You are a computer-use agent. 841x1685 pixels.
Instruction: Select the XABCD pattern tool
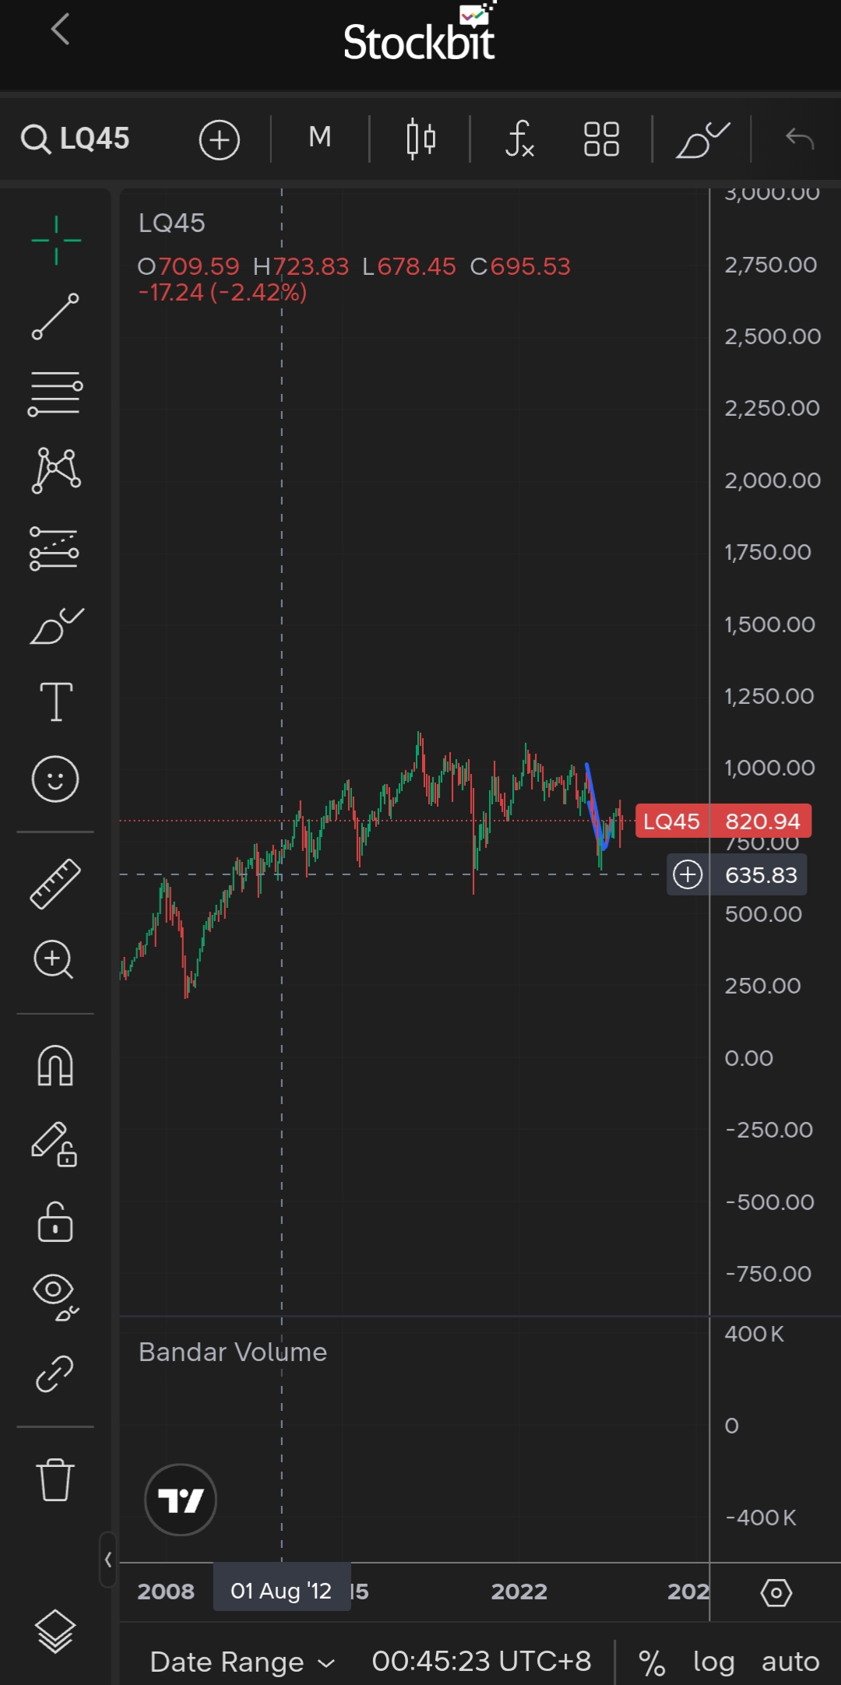coord(55,470)
